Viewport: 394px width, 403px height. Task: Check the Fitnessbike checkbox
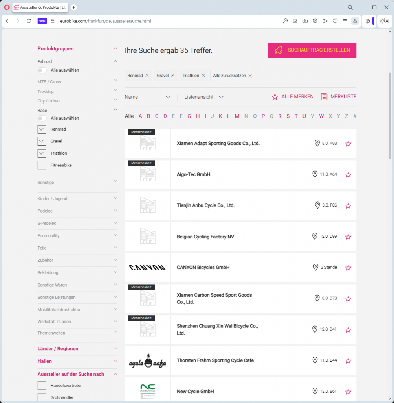pos(42,165)
